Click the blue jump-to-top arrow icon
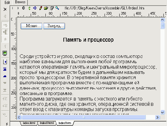The height and width of the screenshot is (126, 167). coord(5,69)
